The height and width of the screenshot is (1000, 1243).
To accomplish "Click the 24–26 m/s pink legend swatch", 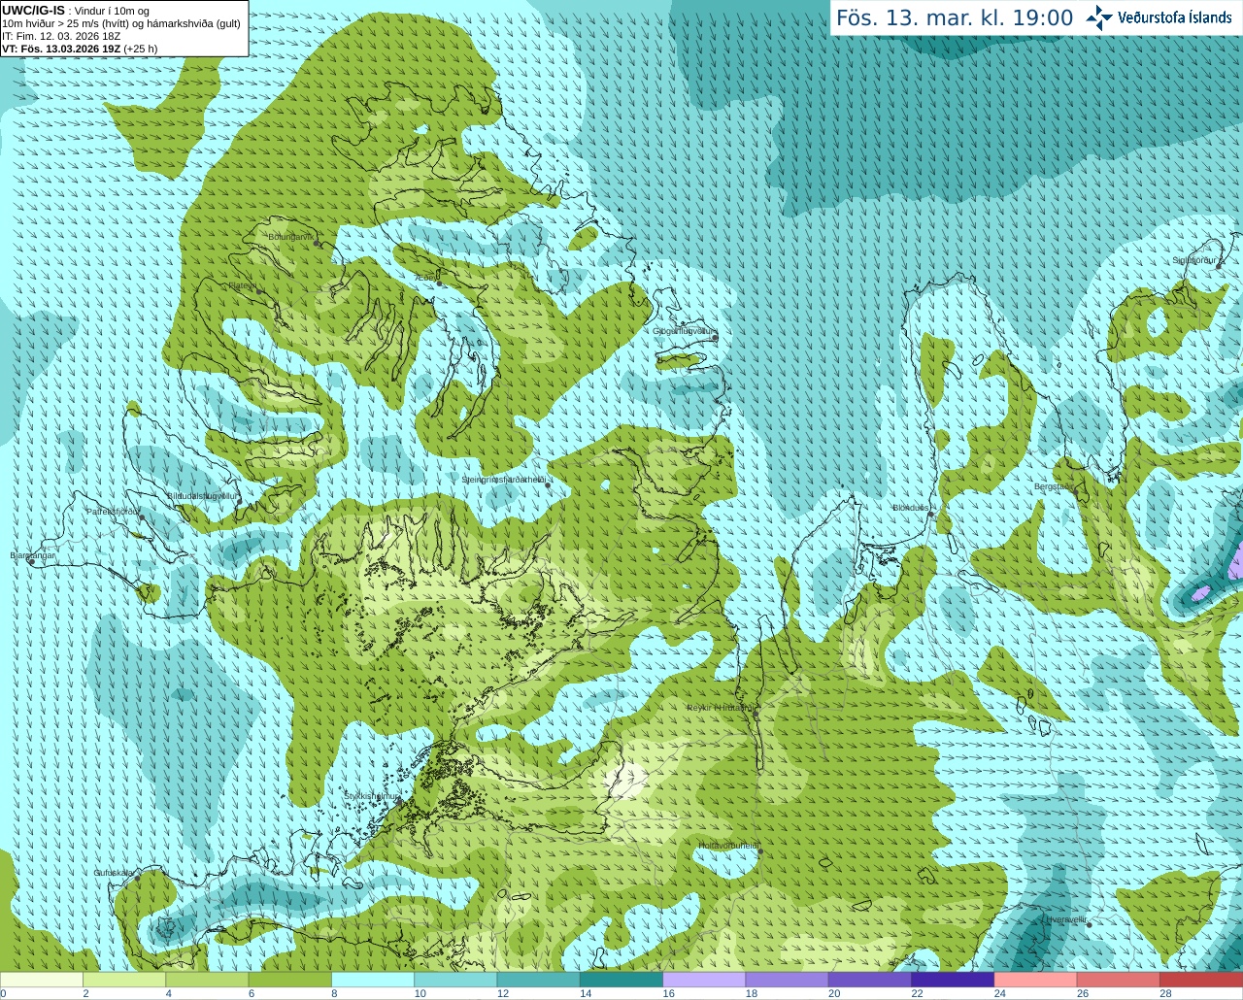I will [x=1036, y=980].
